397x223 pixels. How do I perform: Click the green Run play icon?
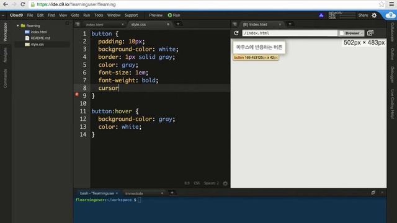click(x=169, y=15)
